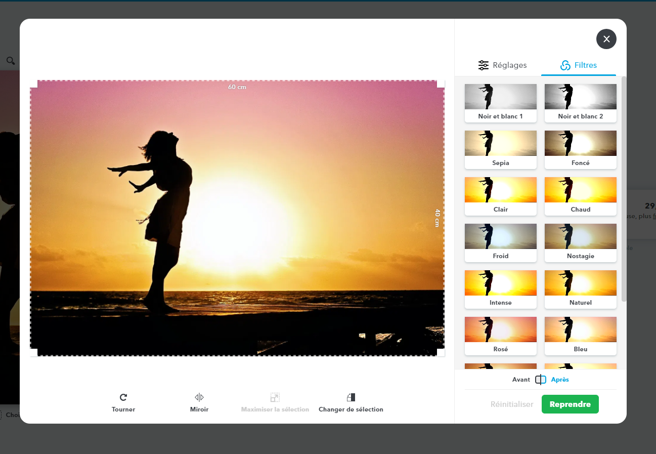Open the Filtres tab

click(579, 65)
